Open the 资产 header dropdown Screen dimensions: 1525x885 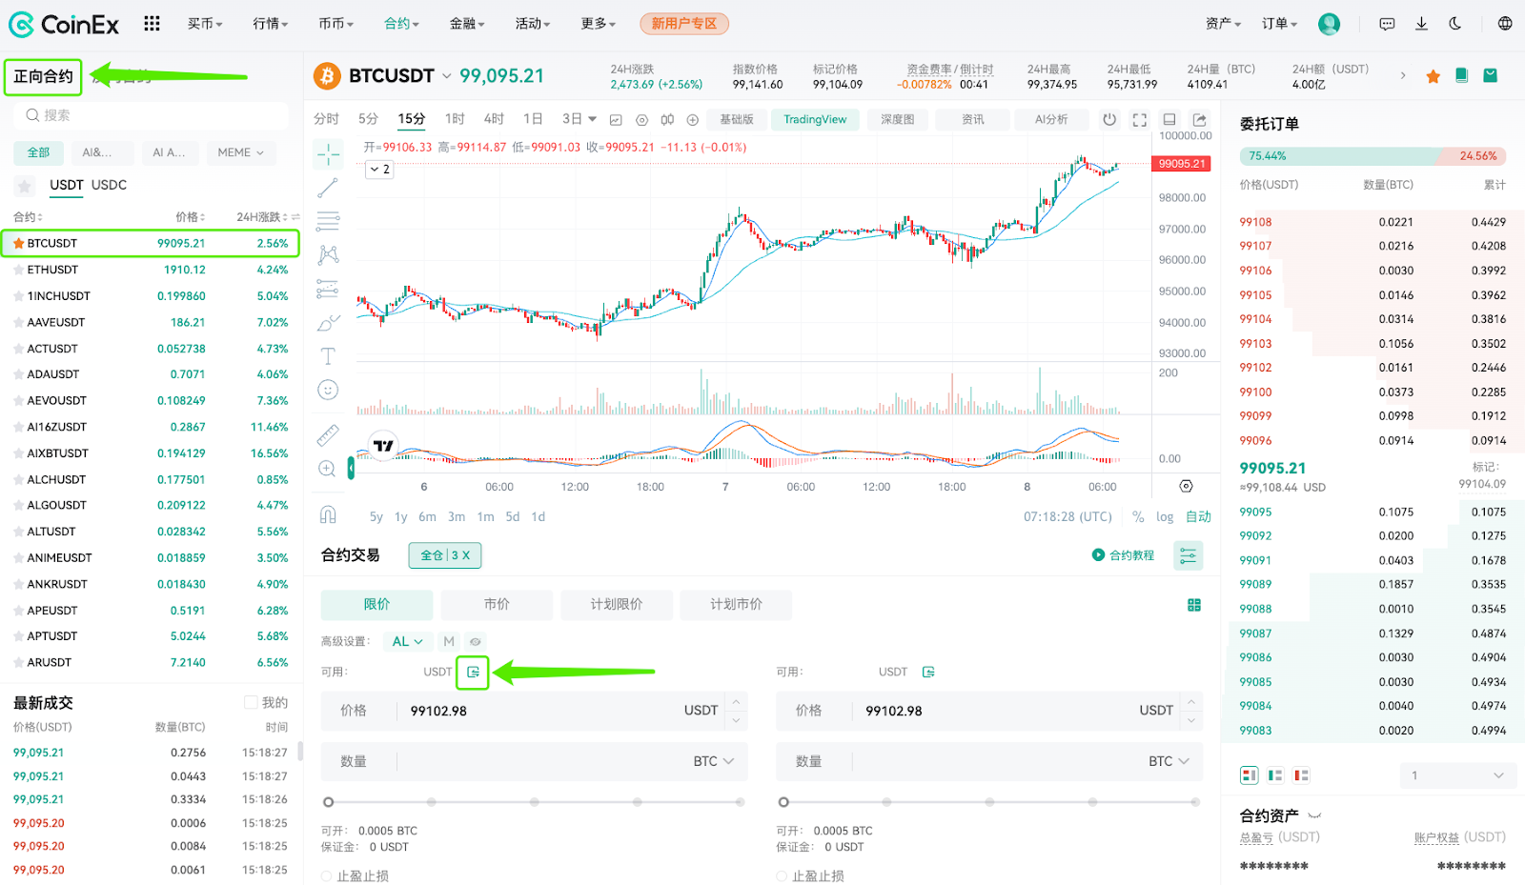coord(1223,24)
